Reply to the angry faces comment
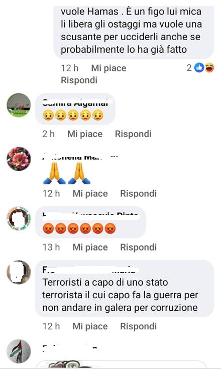Image resolution: width=221 pixels, height=369 pixels. [139, 248]
